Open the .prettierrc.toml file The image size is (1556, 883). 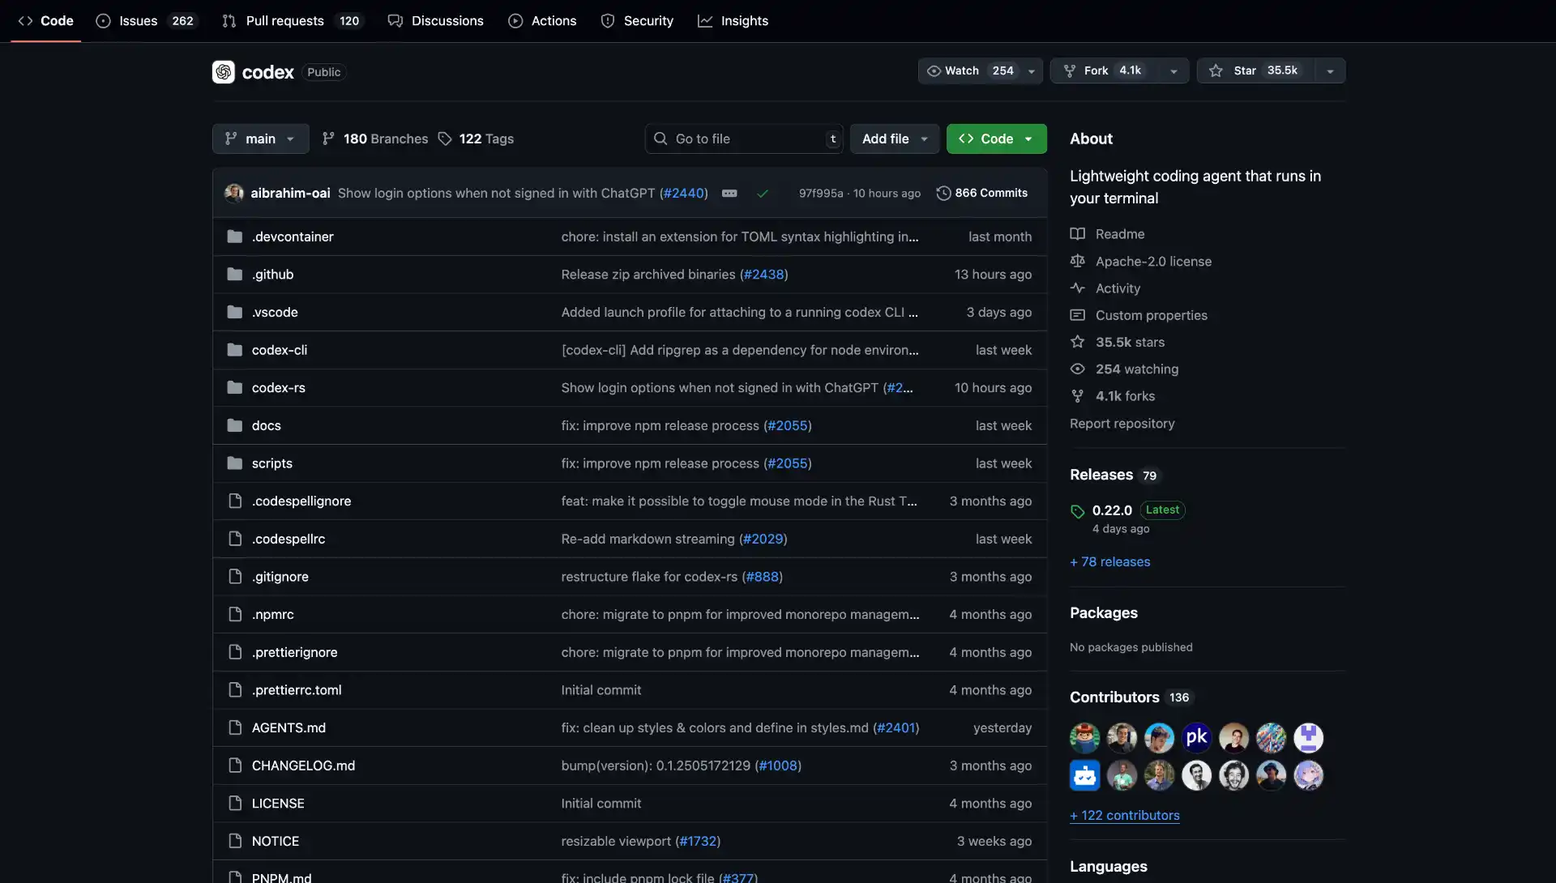coord(296,689)
